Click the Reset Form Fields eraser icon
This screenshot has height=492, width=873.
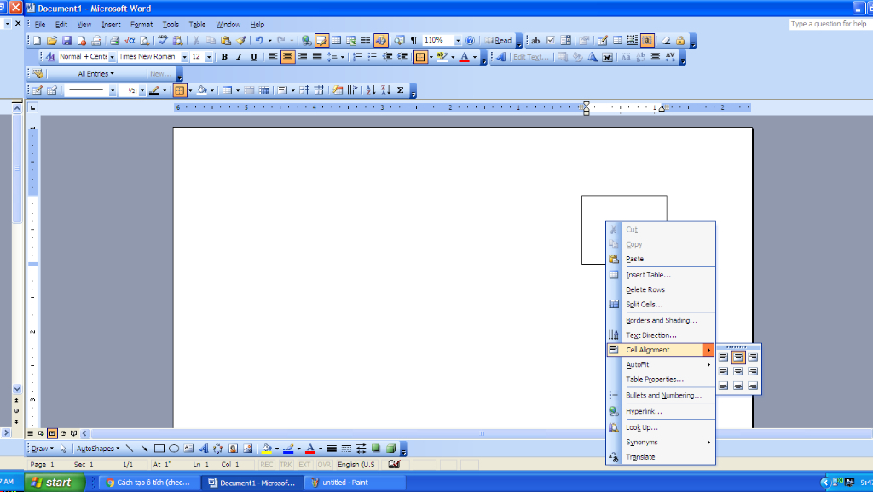[x=665, y=41]
